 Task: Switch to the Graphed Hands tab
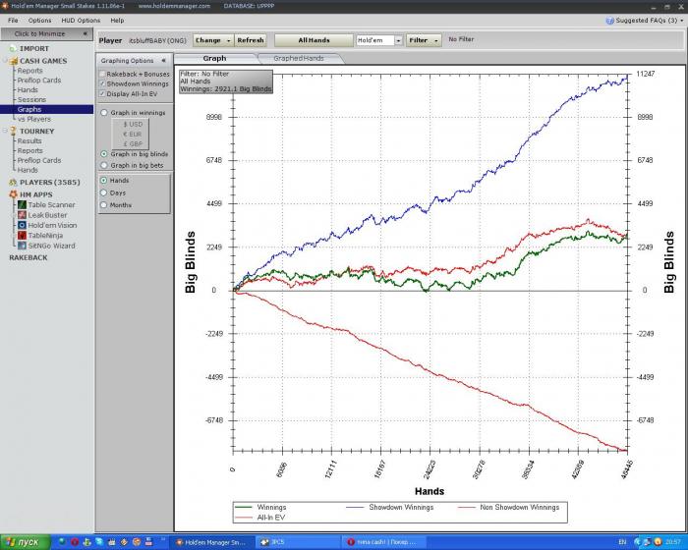[x=299, y=58]
